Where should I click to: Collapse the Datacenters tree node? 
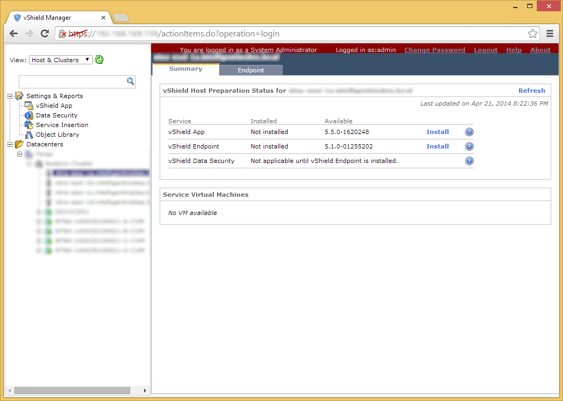tap(10, 144)
